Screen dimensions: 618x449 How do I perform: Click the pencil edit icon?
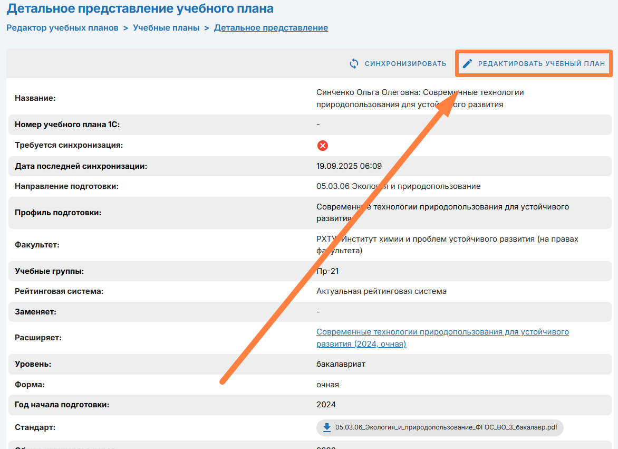467,64
